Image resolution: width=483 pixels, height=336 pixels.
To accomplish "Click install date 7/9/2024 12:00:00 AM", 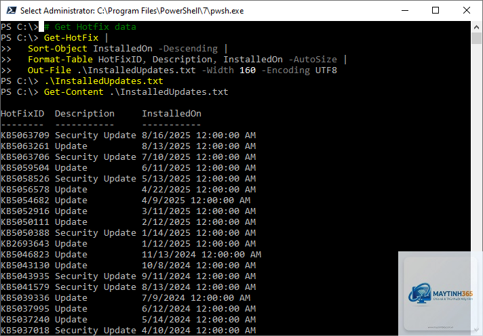I will [x=196, y=298].
